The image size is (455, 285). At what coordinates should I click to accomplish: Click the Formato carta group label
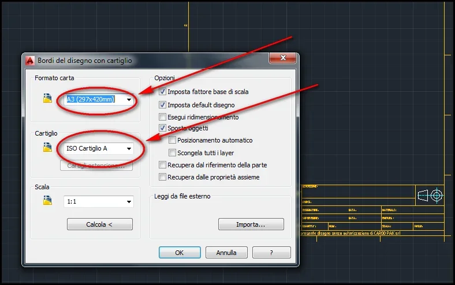coord(54,78)
